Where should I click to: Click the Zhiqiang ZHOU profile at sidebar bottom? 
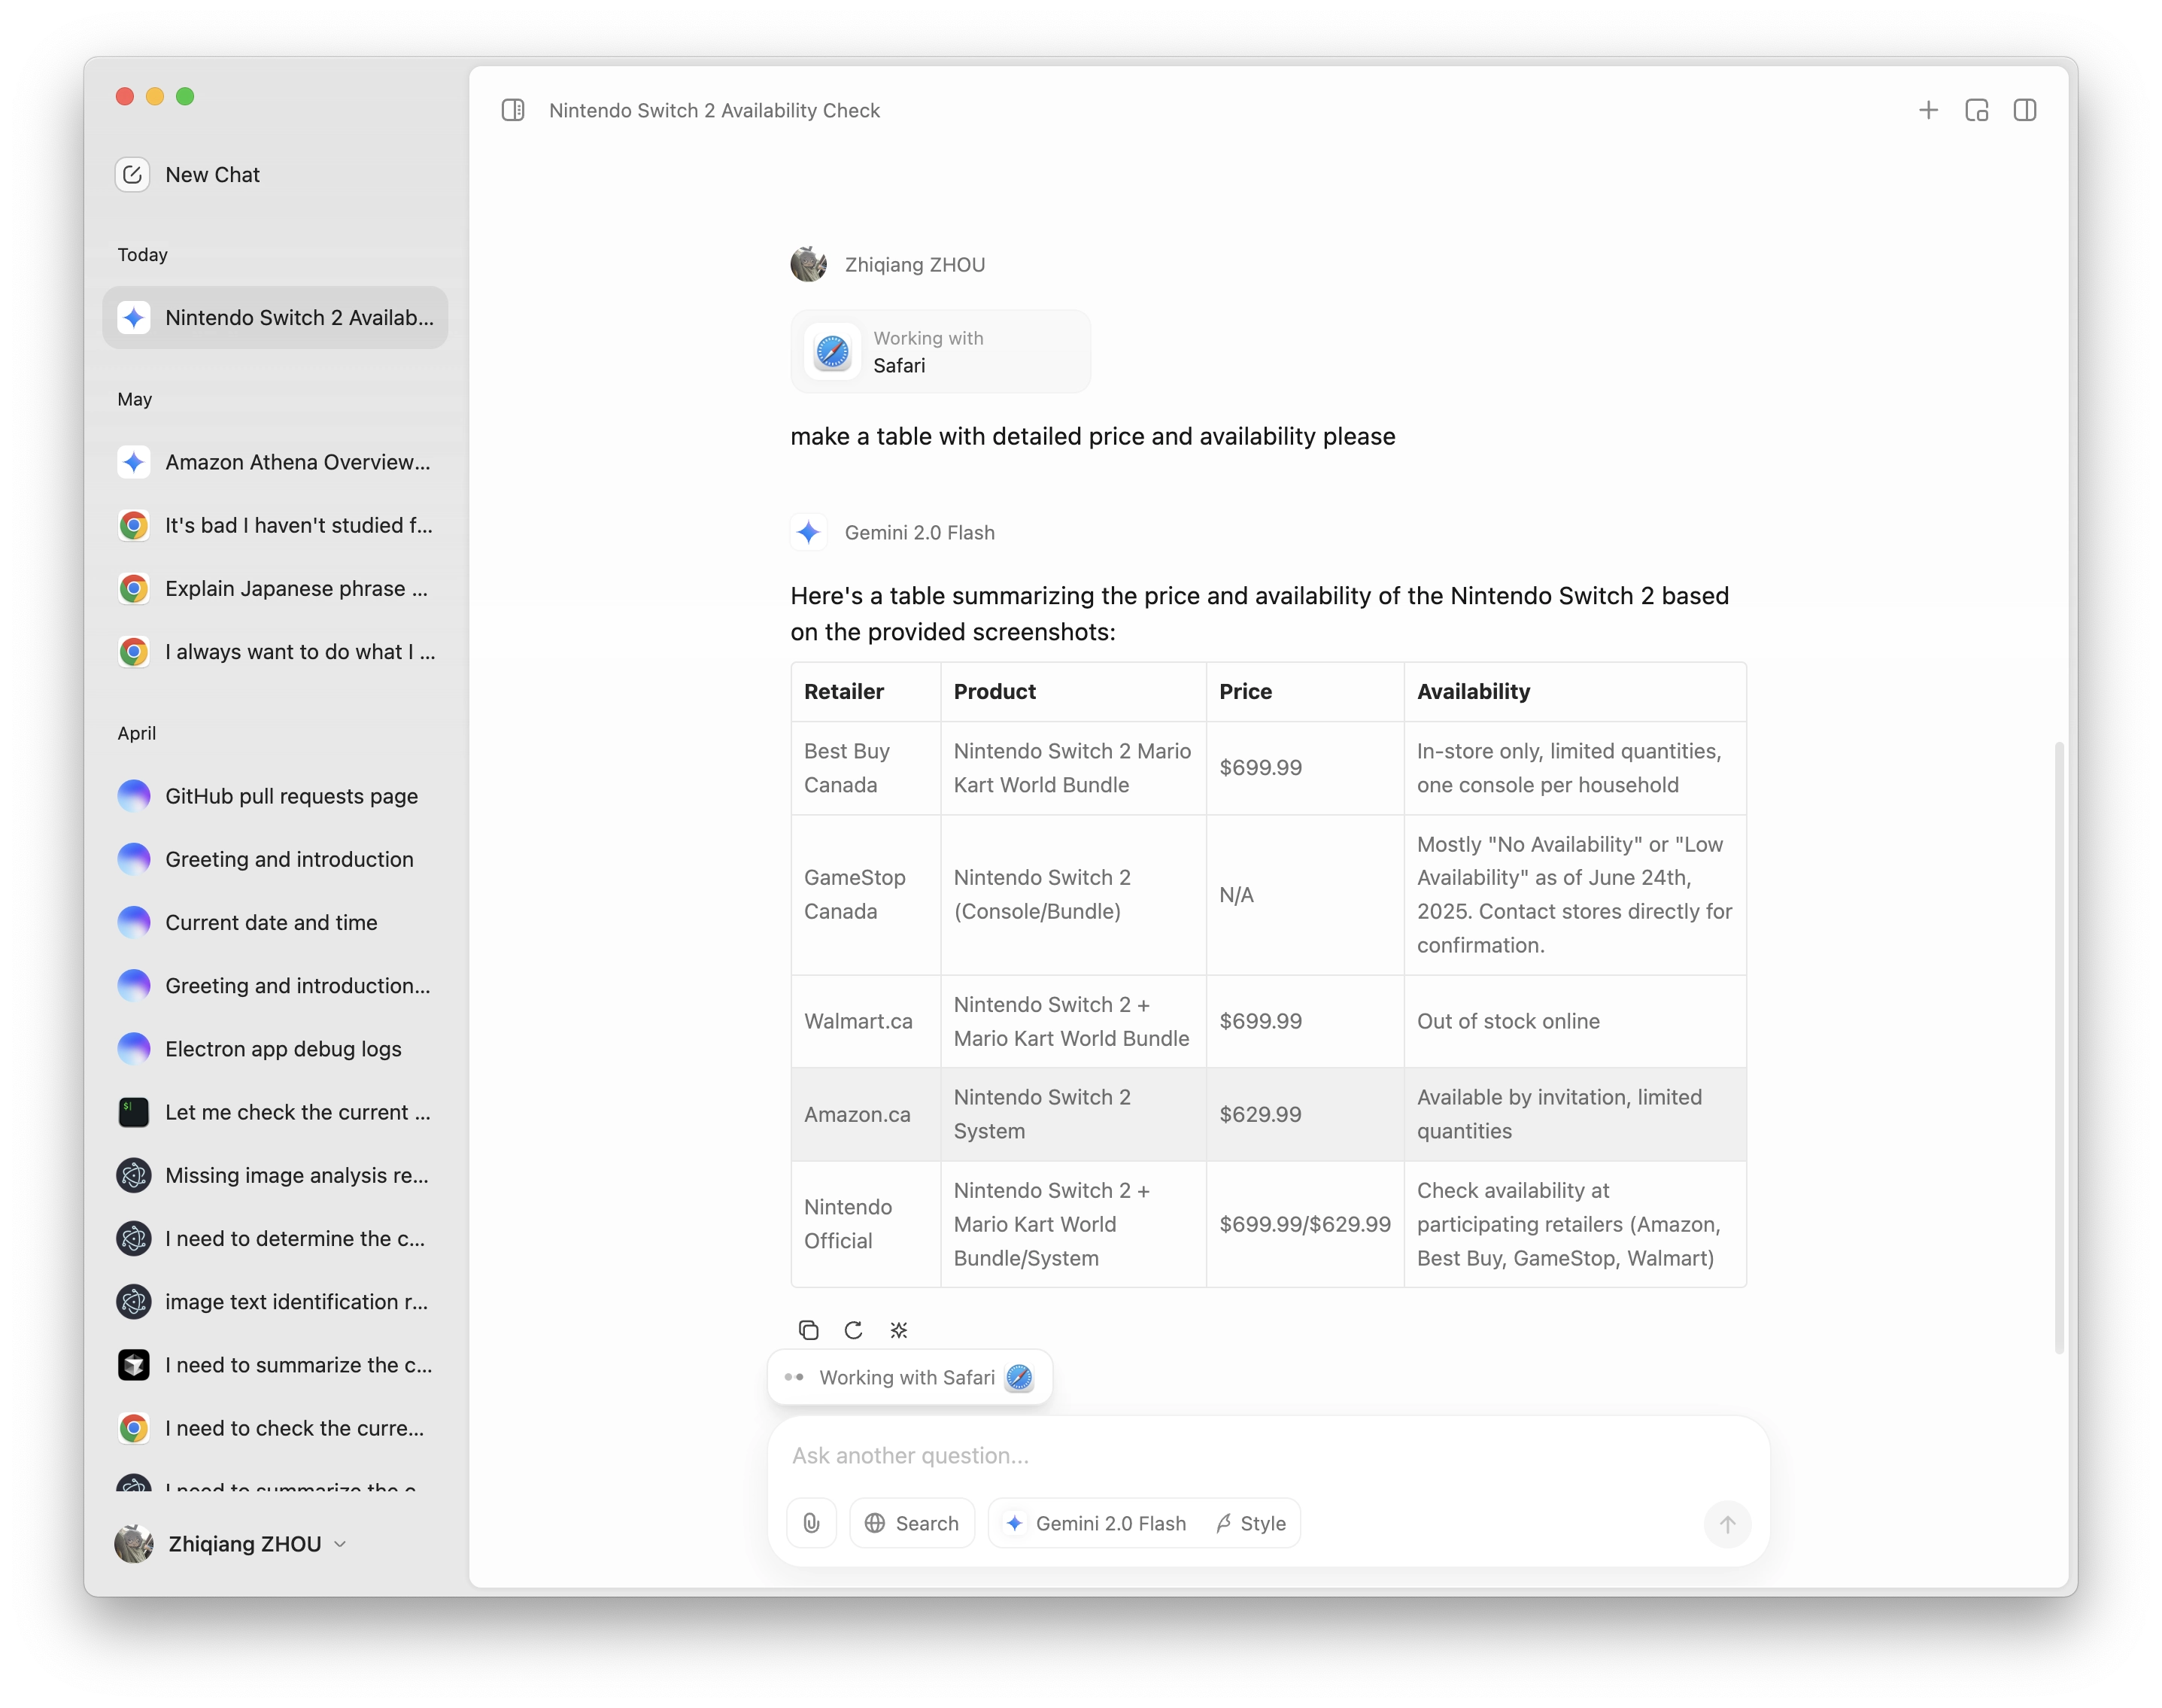(x=231, y=1544)
